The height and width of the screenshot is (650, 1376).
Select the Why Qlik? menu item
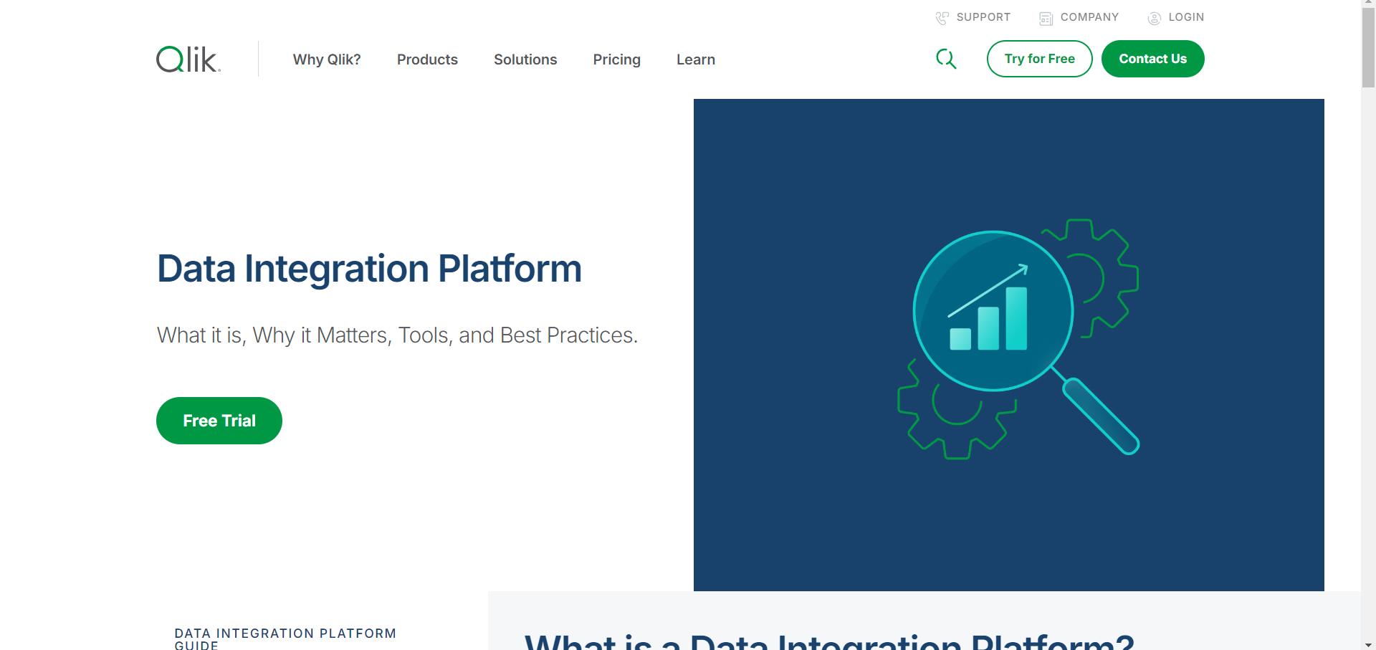coord(326,59)
